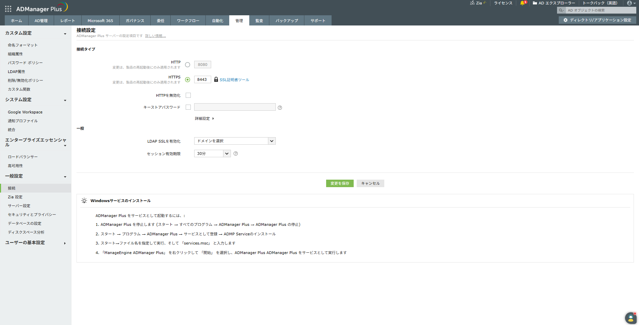Click the keystore password input field

(235, 107)
